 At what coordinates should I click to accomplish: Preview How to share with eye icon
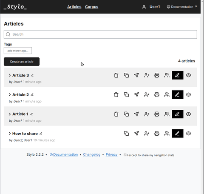pos(188,134)
